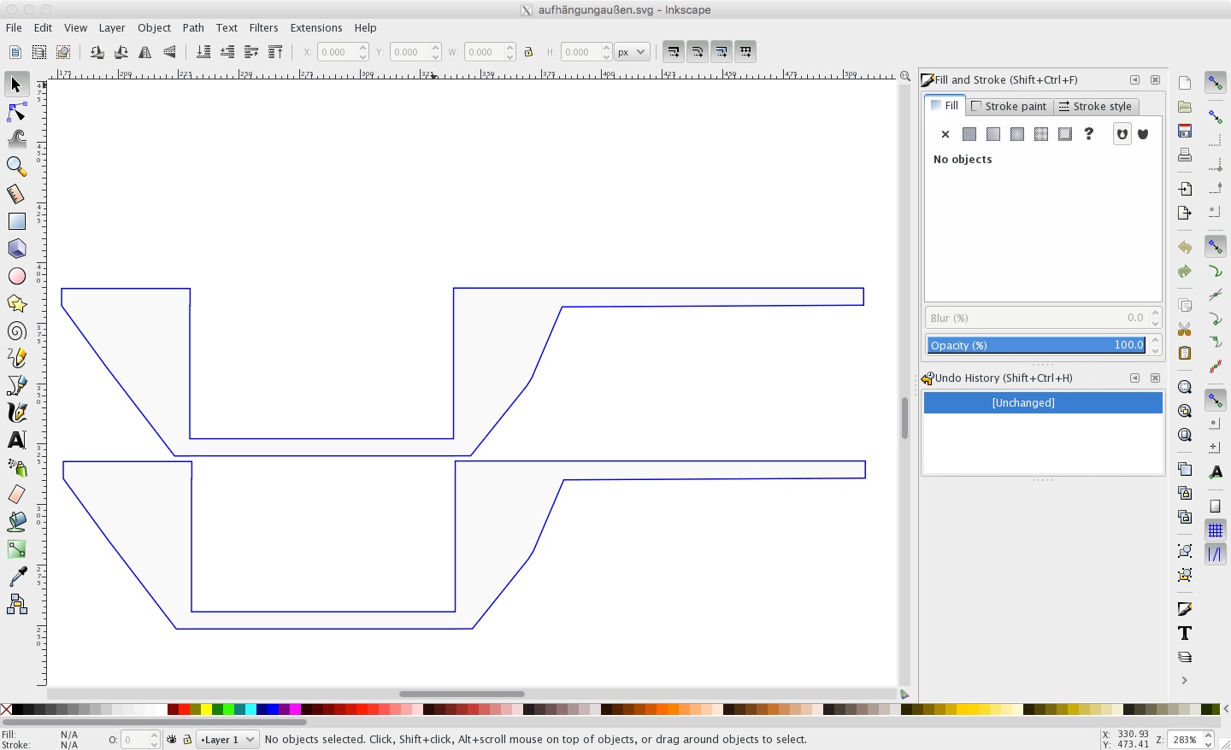Toggle move patterns with object
The image size is (1231, 750).
point(745,52)
